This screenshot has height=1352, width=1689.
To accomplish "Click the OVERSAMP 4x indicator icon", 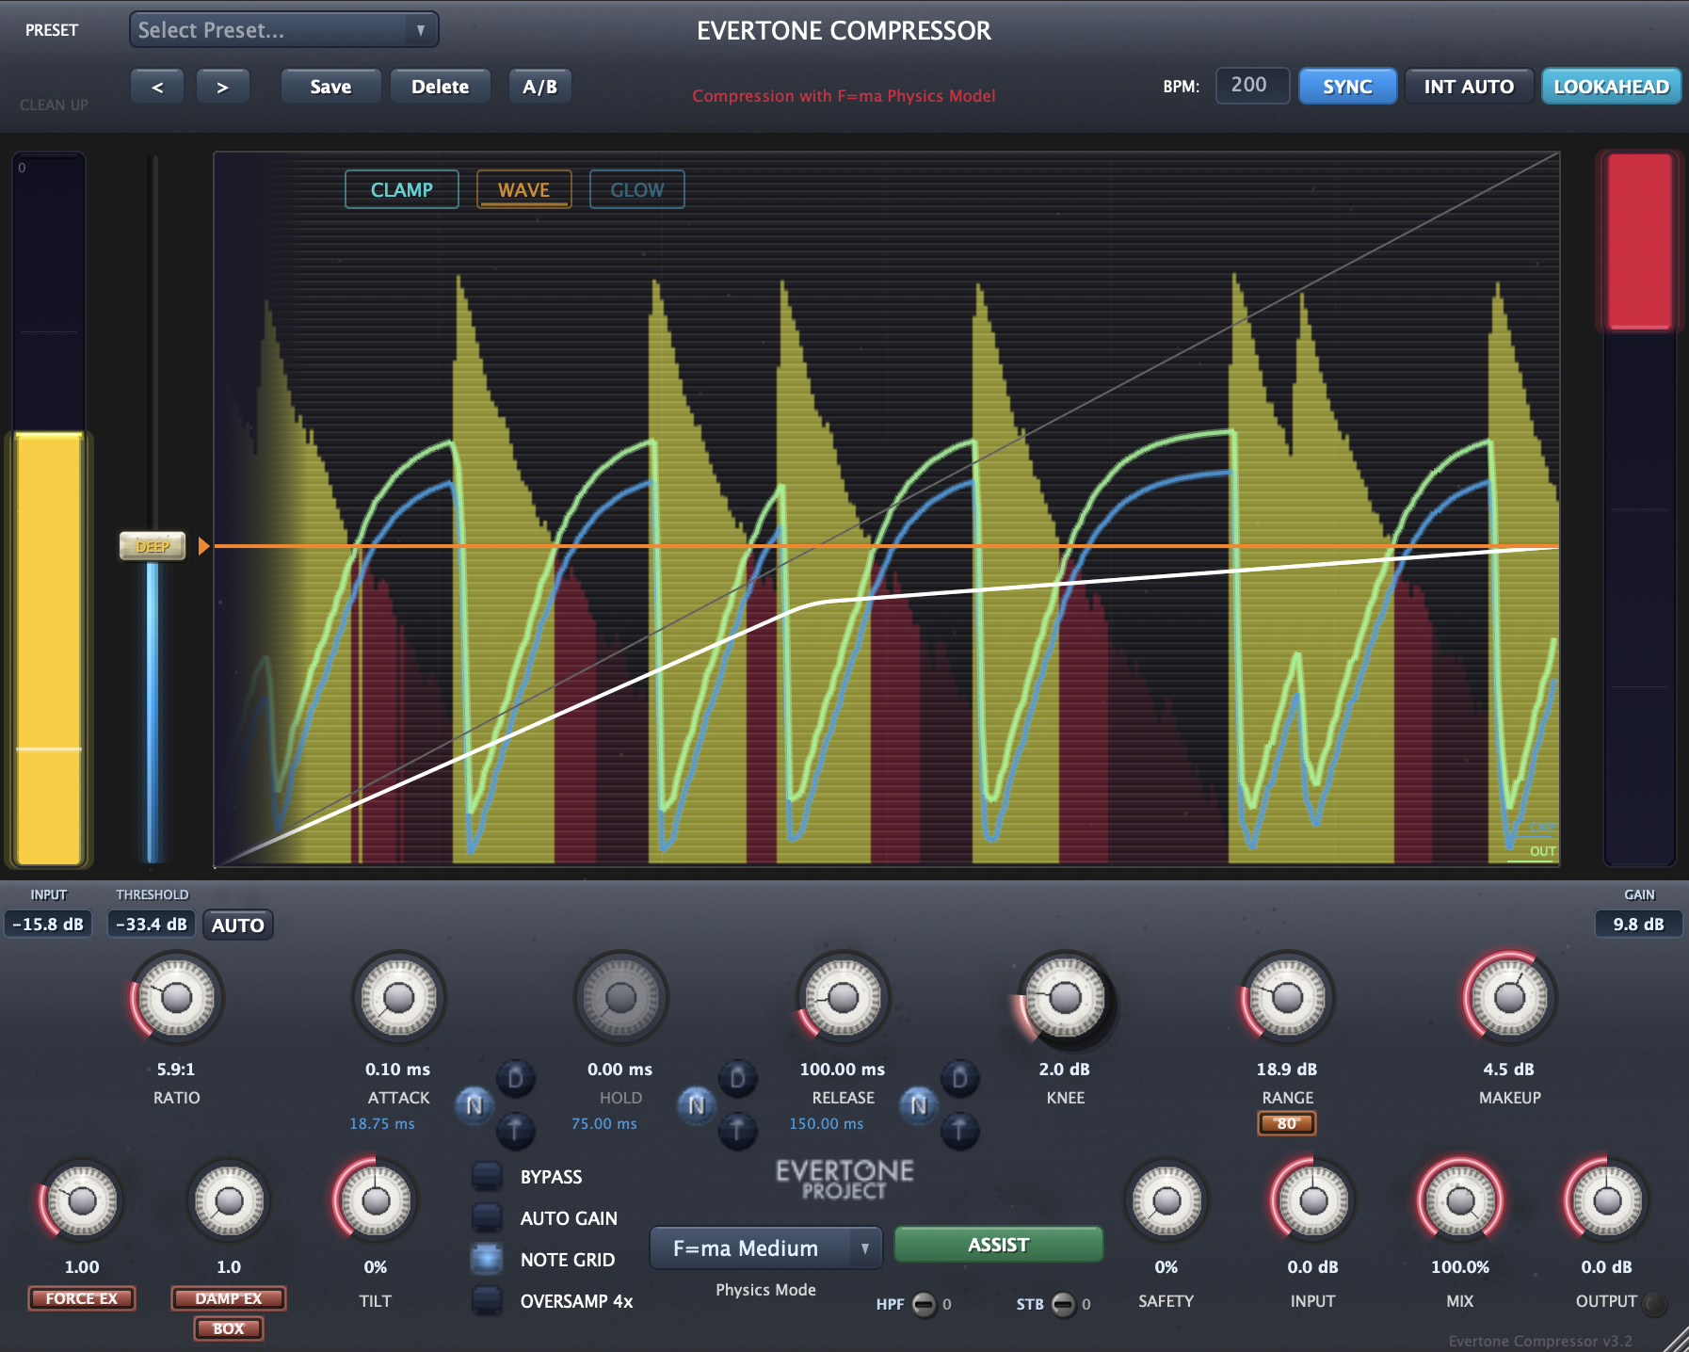I will click(487, 1300).
